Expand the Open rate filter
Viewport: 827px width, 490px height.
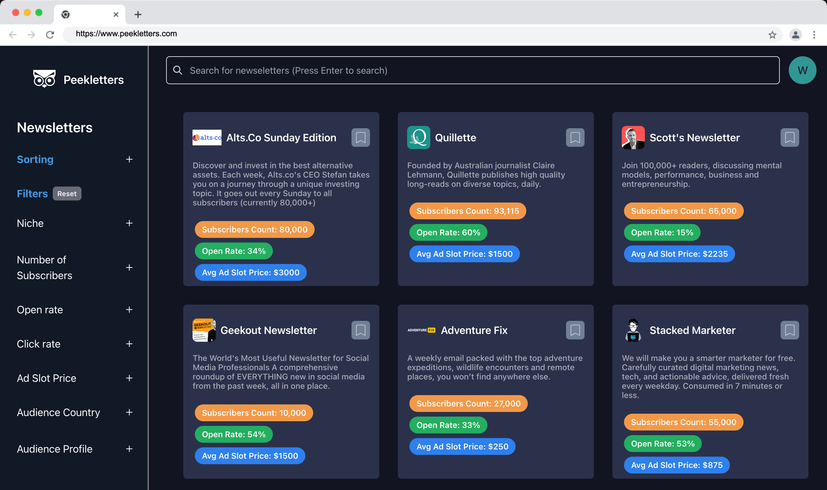coord(129,309)
